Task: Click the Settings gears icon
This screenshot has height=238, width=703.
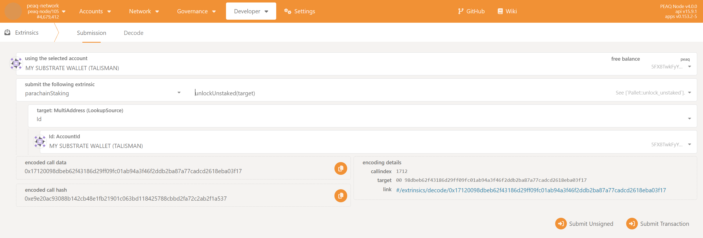Action: (288, 11)
